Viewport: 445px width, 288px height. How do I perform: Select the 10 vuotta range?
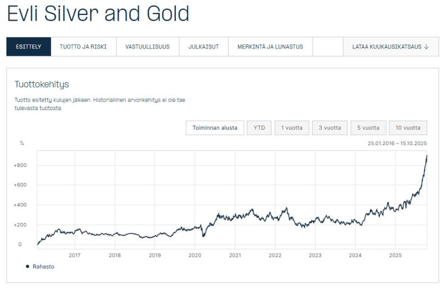408,128
